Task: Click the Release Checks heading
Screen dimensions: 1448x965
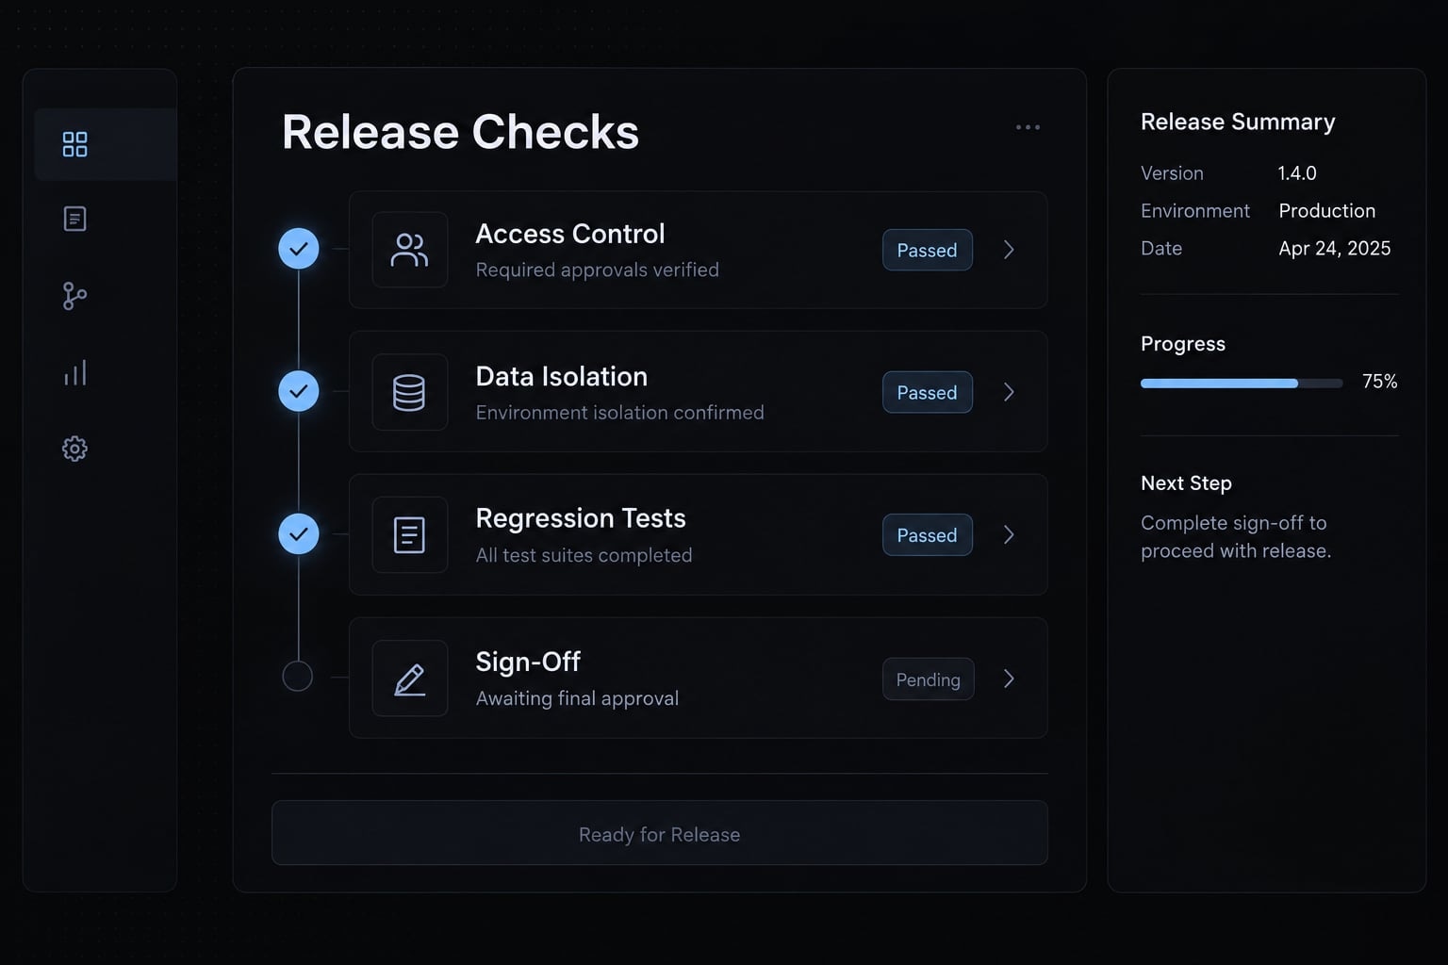Action: [460, 132]
